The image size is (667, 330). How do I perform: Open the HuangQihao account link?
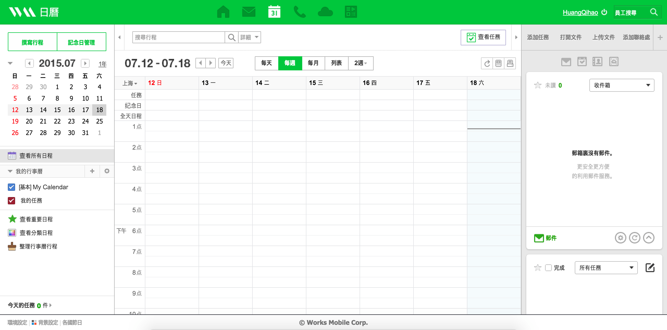pos(580,12)
